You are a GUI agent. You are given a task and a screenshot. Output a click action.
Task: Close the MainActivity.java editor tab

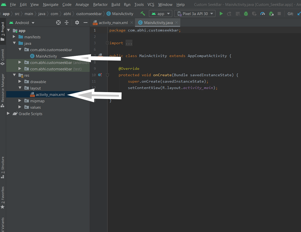(x=176, y=23)
